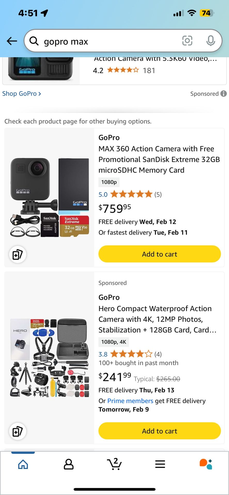Open the Rufus AI assistant icon
The width and height of the screenshot is (229, 495).
point(206,464)
